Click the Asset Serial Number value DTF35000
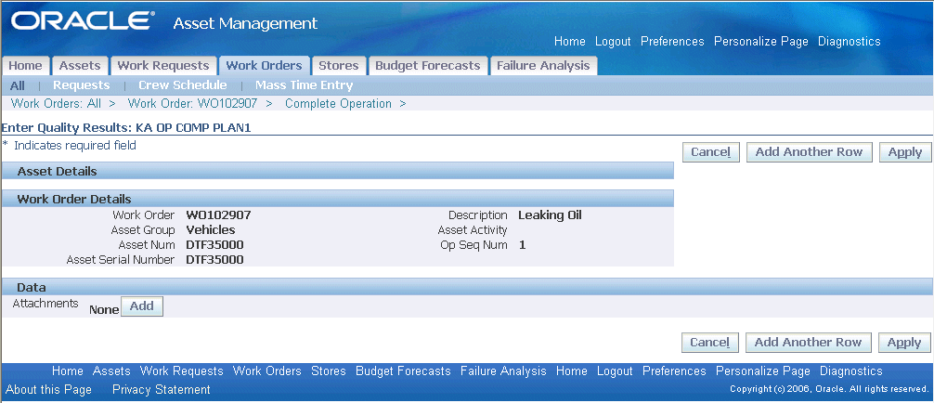Screen dimensions: 934x403 click(x=215, y=260)
